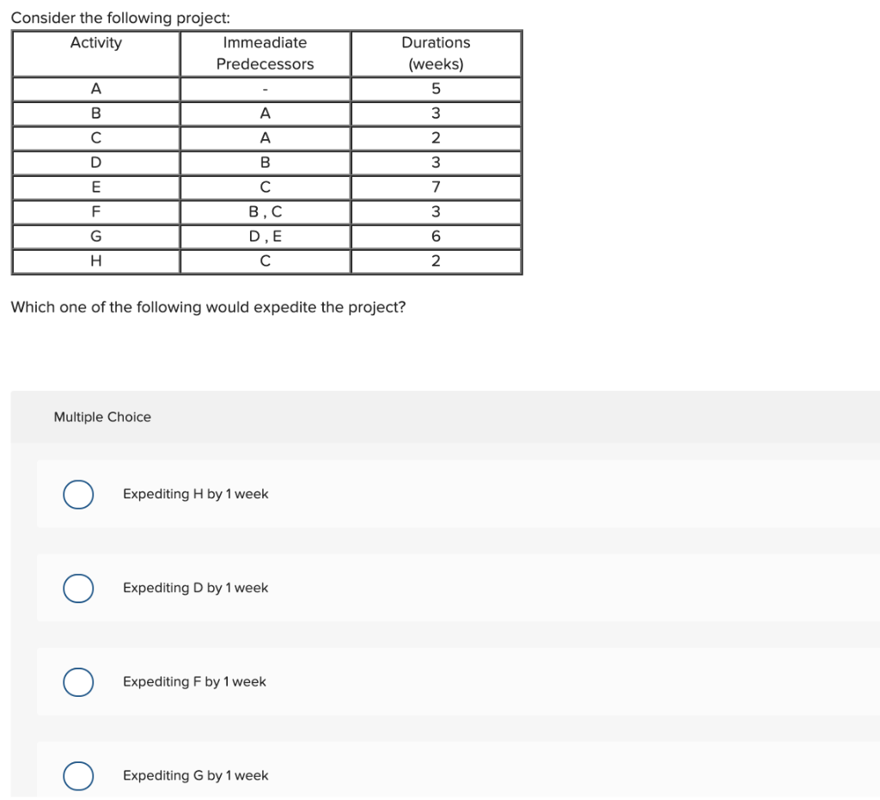Image resolution: width=880 pixels, height=800 pixels.
Task: Click activity G cell in table
Action: (x=96, y=237)
